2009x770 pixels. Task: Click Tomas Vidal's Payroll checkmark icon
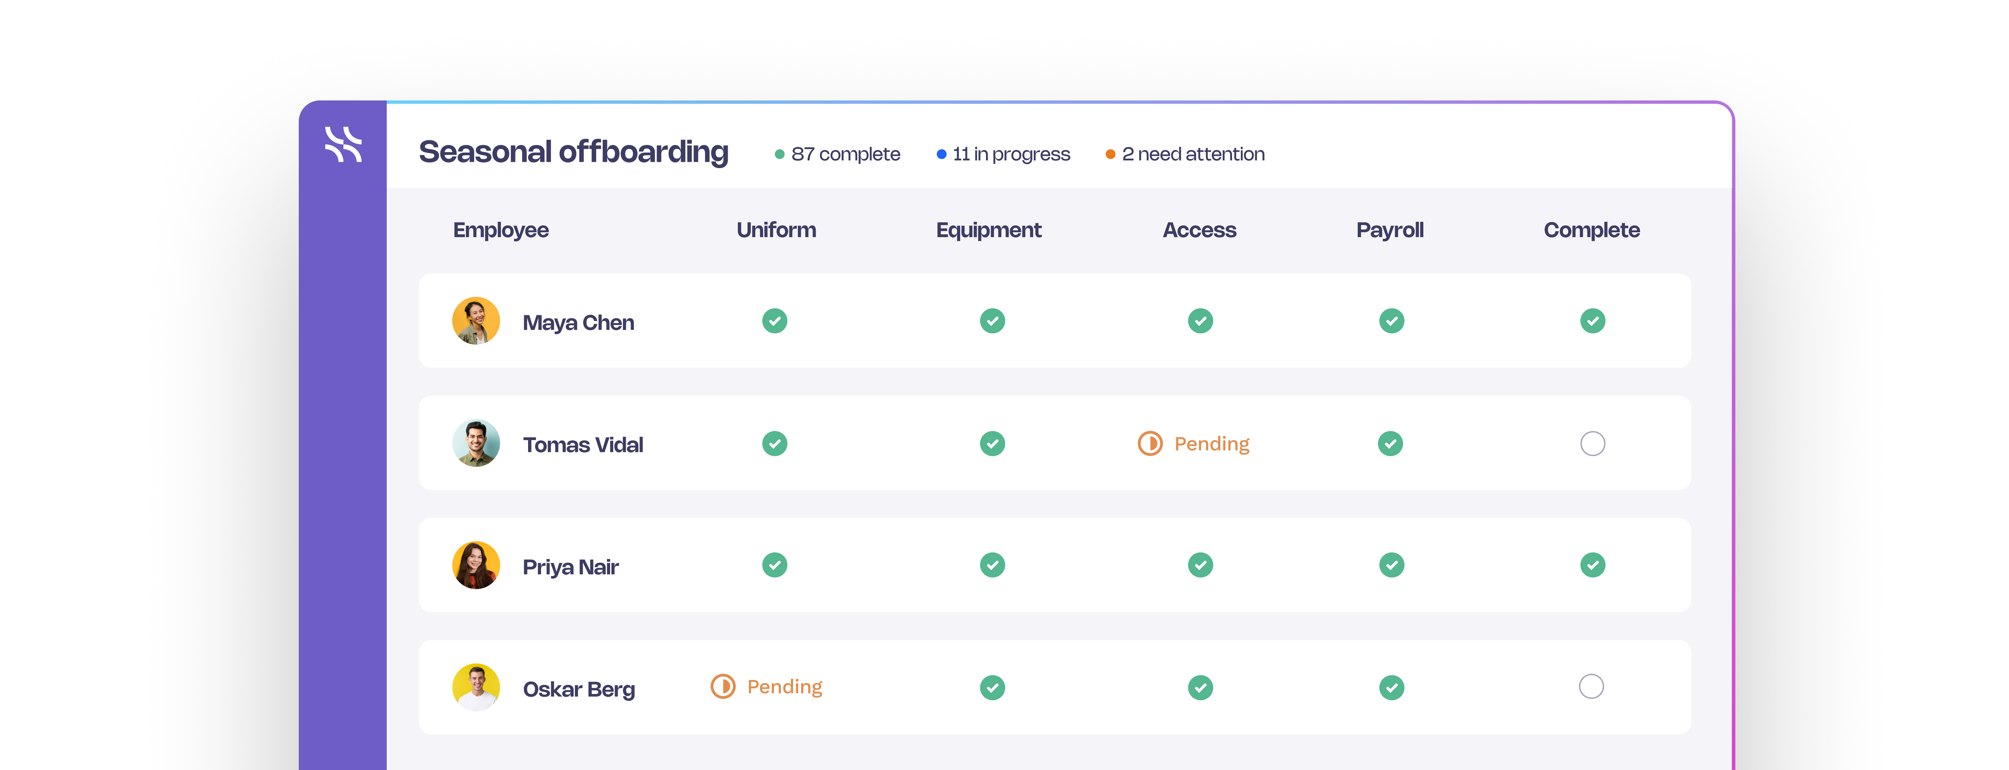point(1390,444)
